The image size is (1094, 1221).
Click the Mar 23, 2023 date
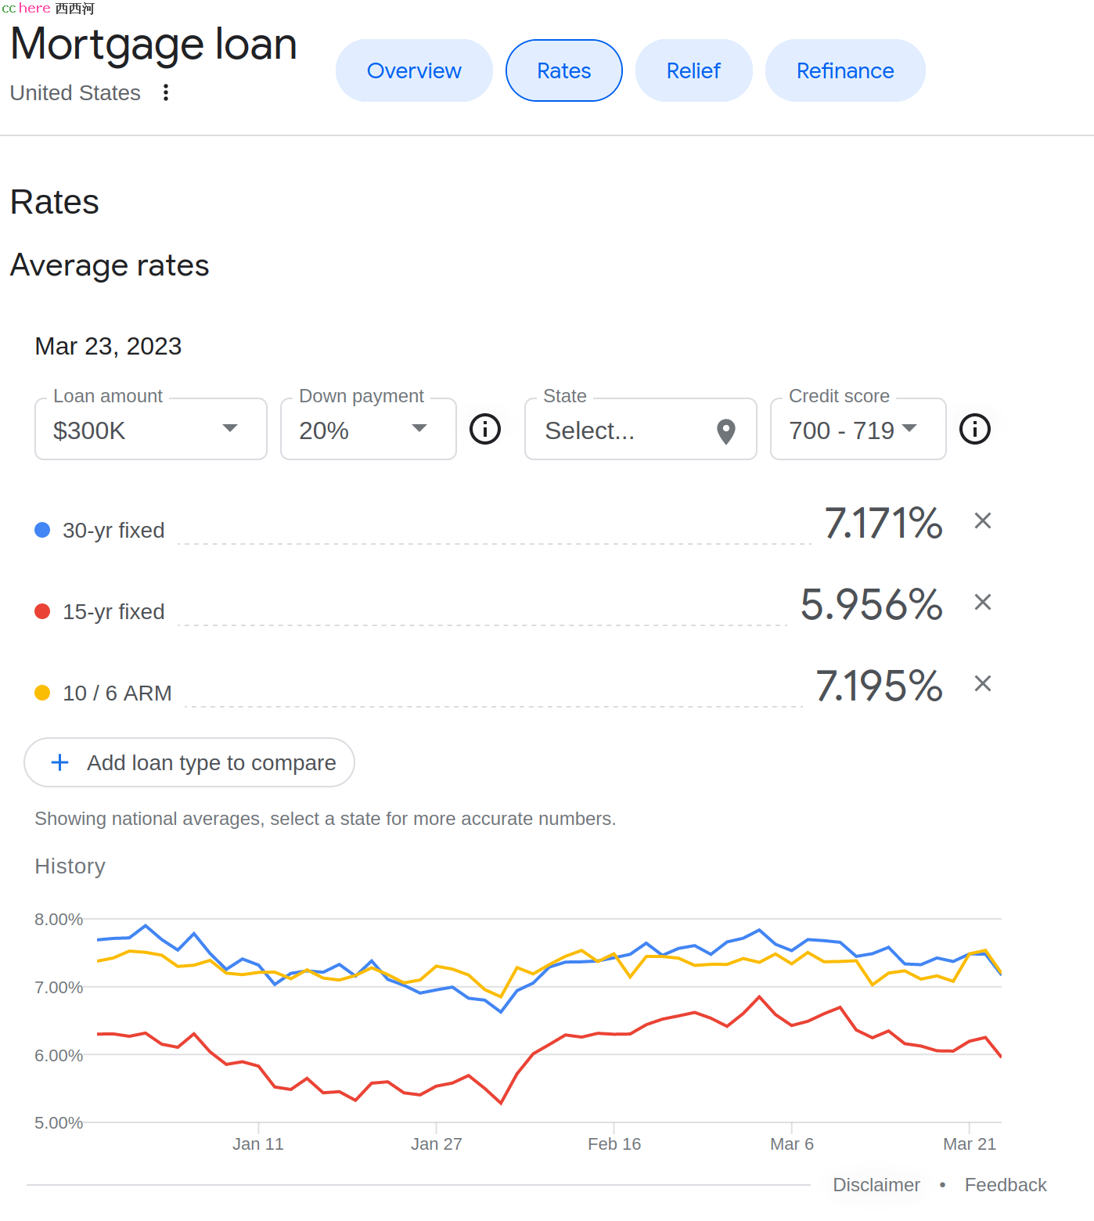(108, 346)
